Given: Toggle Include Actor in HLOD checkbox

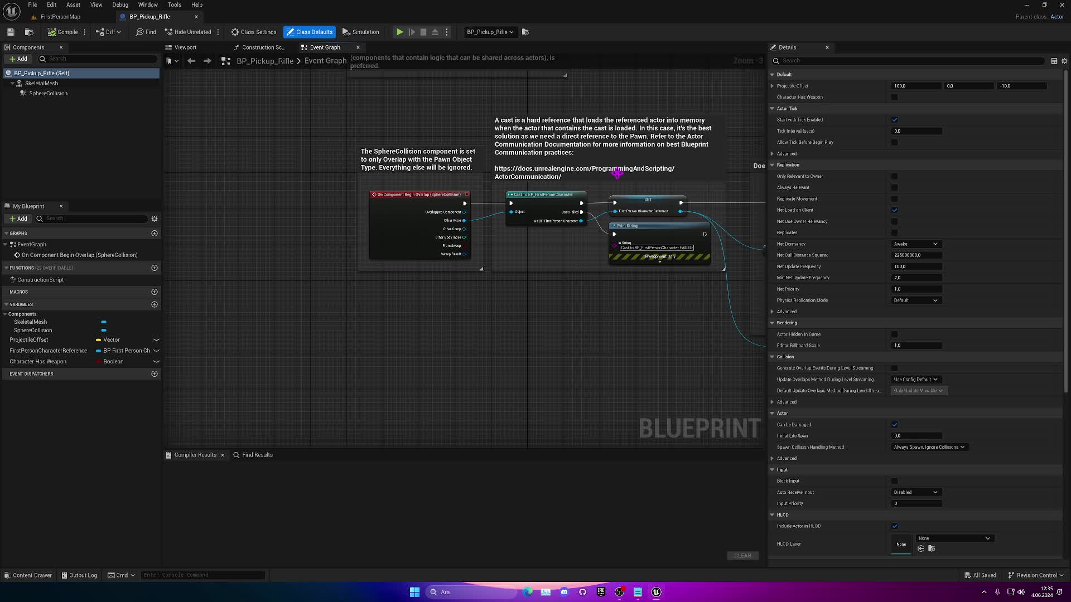Looking at the screenshot, I should pyautogui.click(x=895, y=526).
